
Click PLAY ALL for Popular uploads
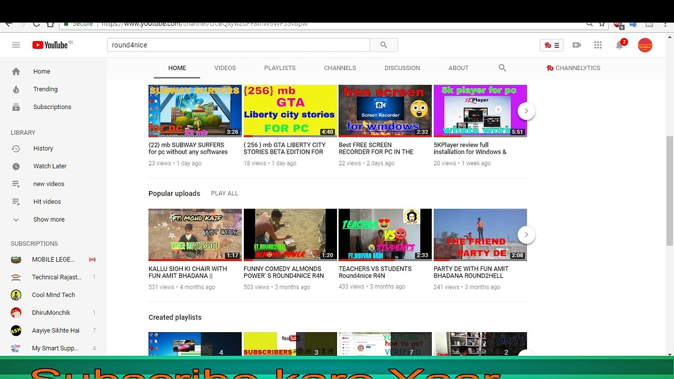coord(224,193)
